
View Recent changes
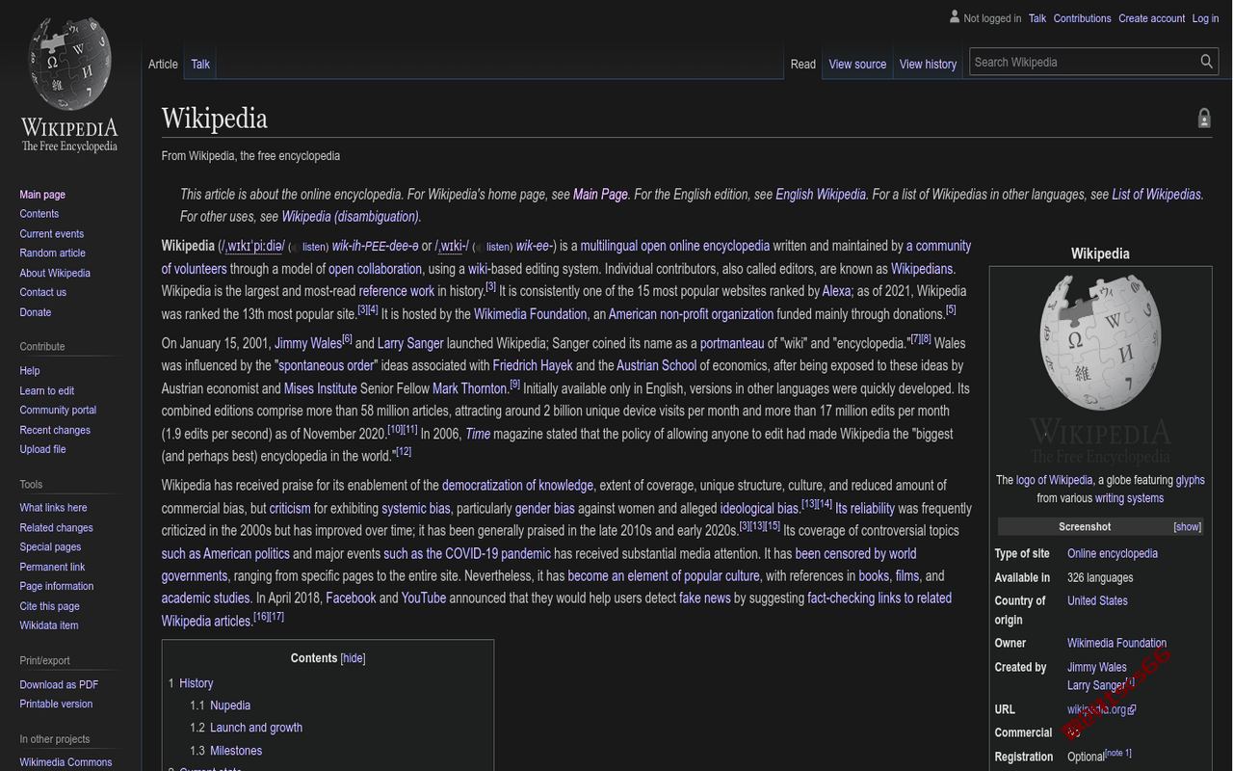coord(55,431)
